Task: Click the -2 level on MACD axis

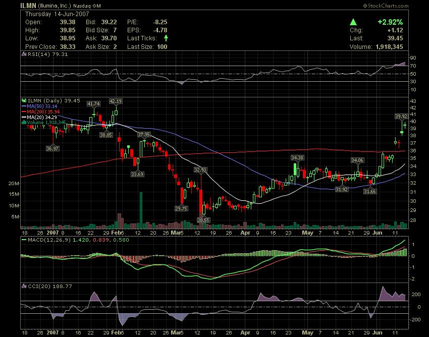Action: [x=413, y=279]
